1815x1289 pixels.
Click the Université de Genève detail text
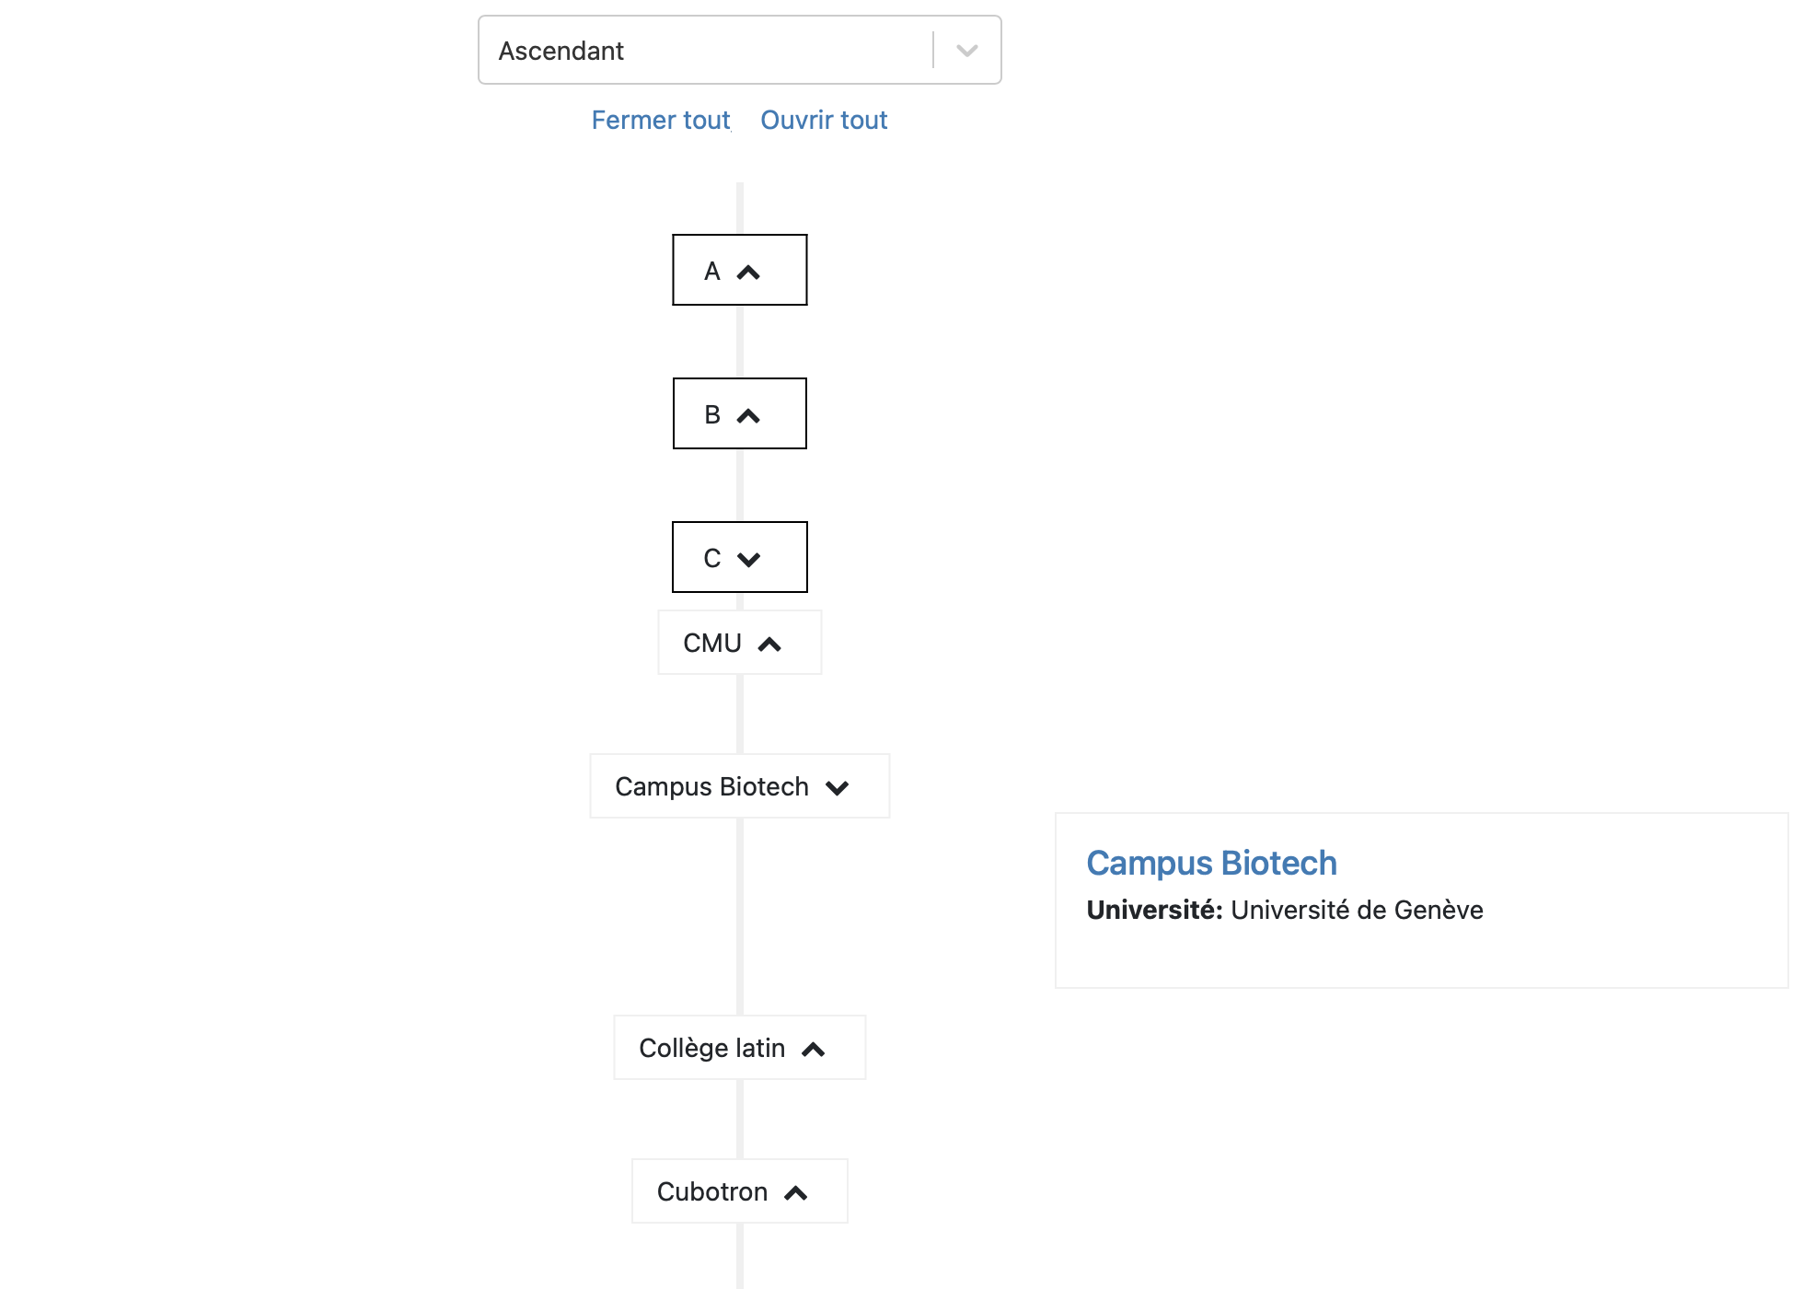pyautogui.click(x=1357, y=911)
